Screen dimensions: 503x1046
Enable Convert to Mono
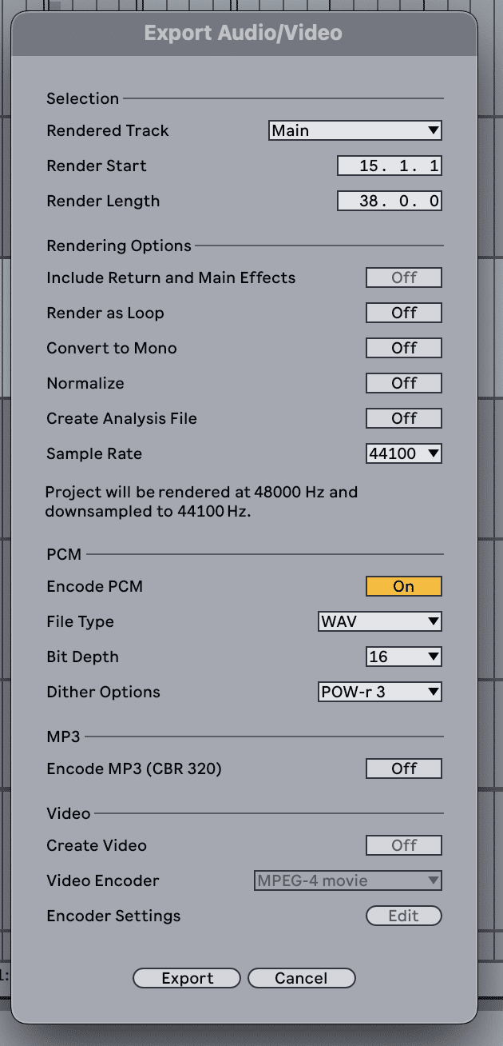tap(403, 348)
